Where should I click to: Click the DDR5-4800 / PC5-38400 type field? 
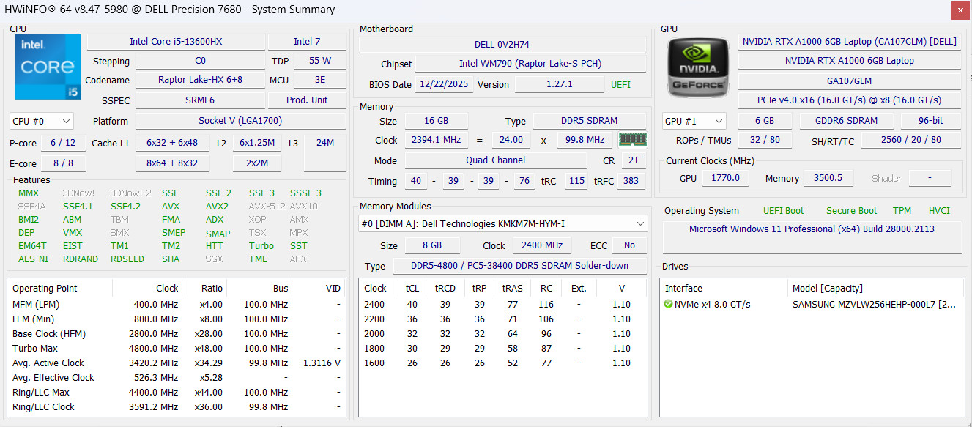[520, 266]
